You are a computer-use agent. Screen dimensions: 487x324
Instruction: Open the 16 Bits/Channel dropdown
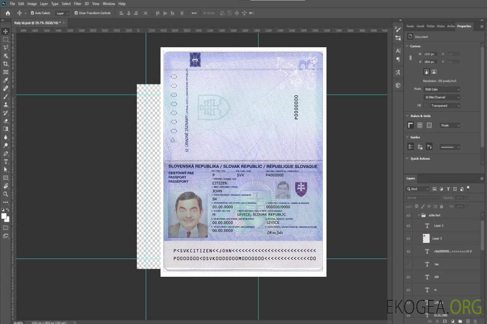coord(441,97)
